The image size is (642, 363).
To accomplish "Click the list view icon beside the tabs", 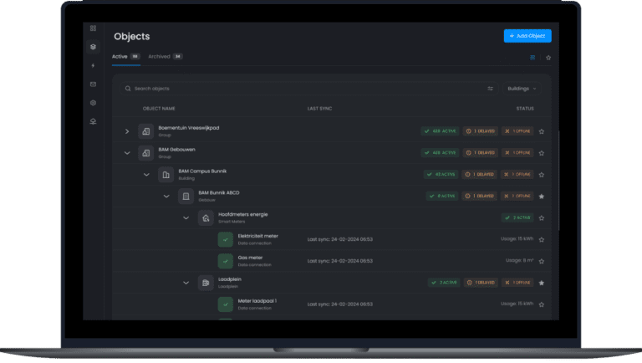I will [532, 58].
